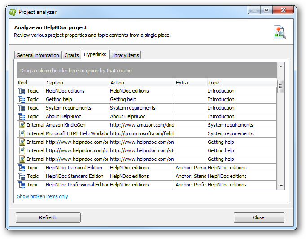
Task: Select the Anchor: Perso extra cell
Action: pyautogui.click(x=191, y=168)
